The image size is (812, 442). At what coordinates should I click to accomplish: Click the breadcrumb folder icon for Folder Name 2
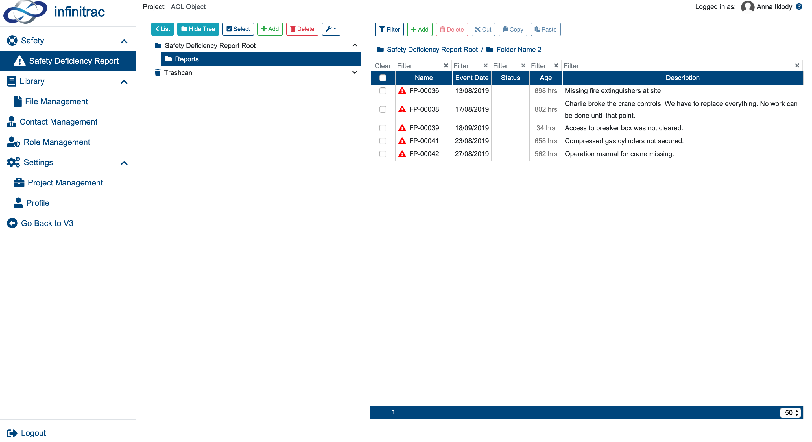coord(490,49)
